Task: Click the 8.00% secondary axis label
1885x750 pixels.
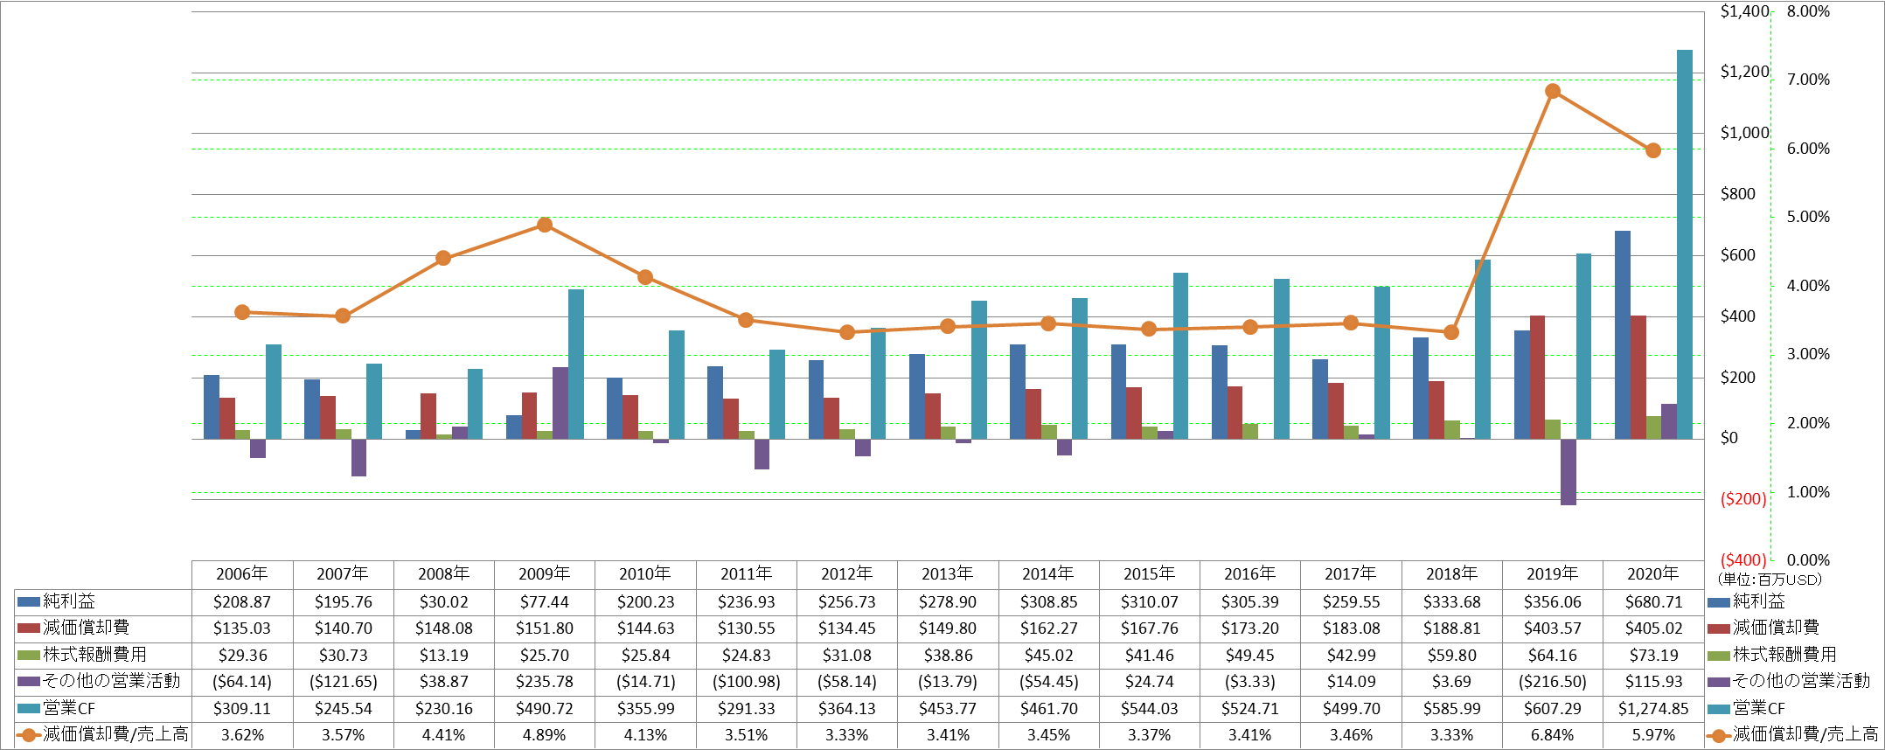Action: (1808, 11)
